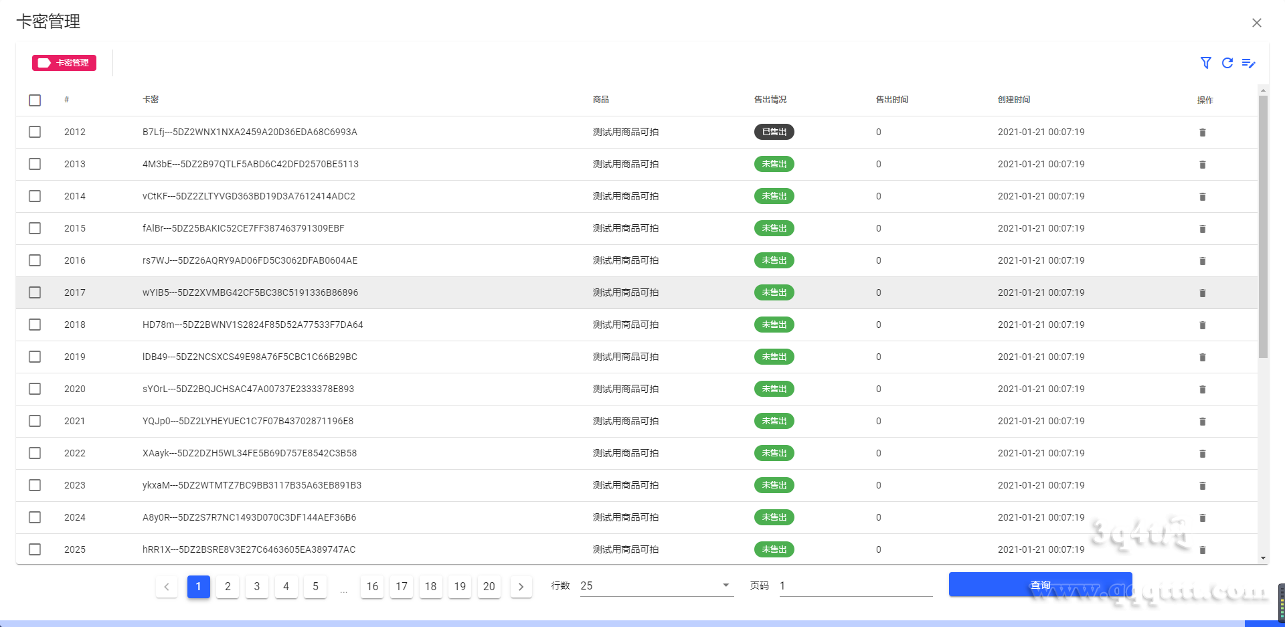Click the 未售出 badge in row 2013
This screenshot has height=627, width=1285.
pos(774,164)
